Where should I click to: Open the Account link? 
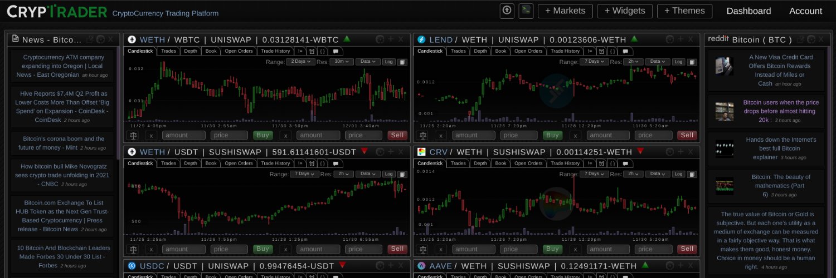(805, 11)
